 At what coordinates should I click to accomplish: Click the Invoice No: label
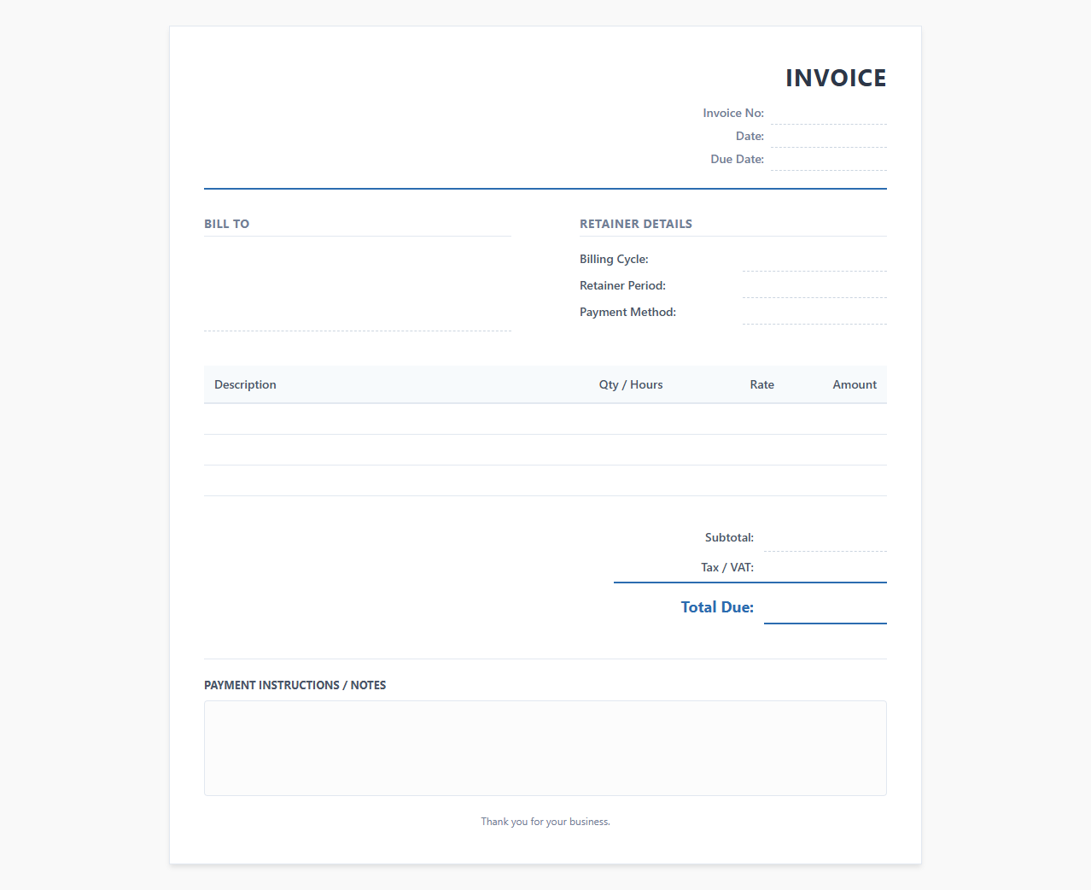(733, 114)
